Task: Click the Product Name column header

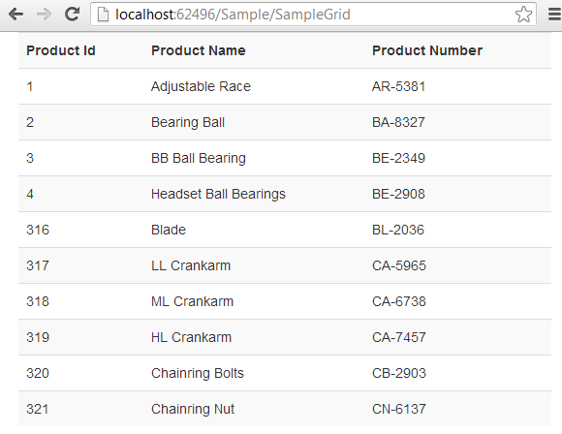Action: (199, 50)
